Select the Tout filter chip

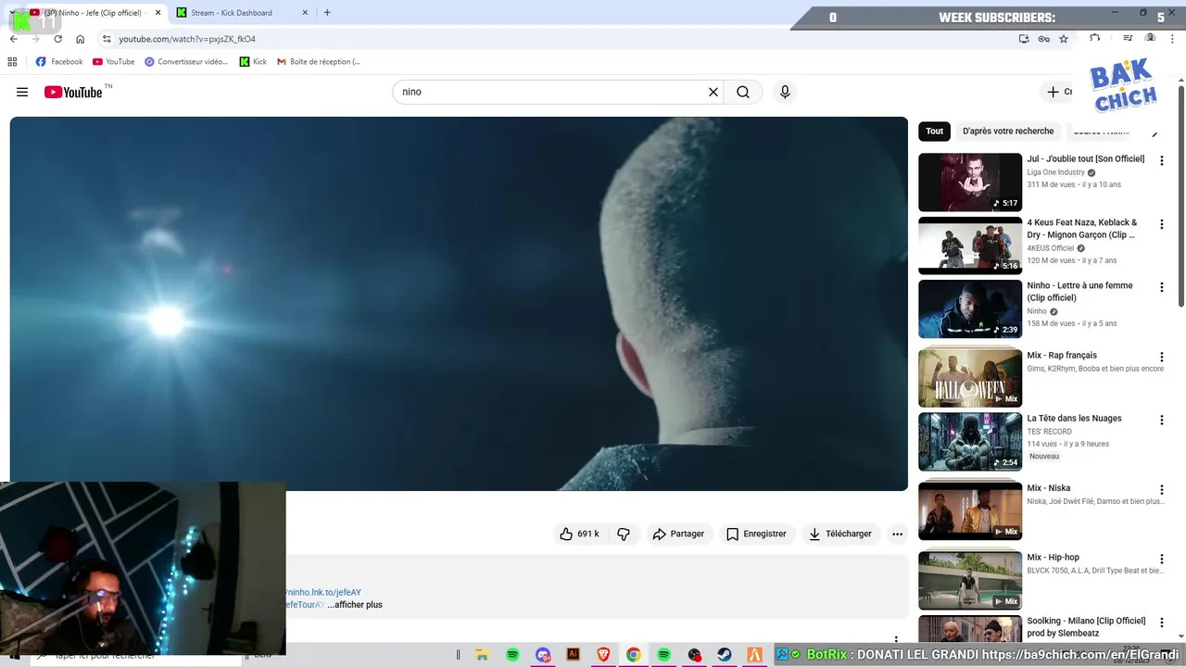pos(935,131)
